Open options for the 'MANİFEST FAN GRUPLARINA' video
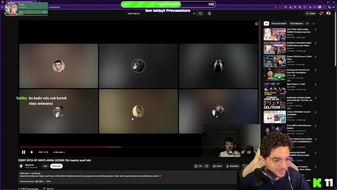337x190 pixels. pos(315,43)
